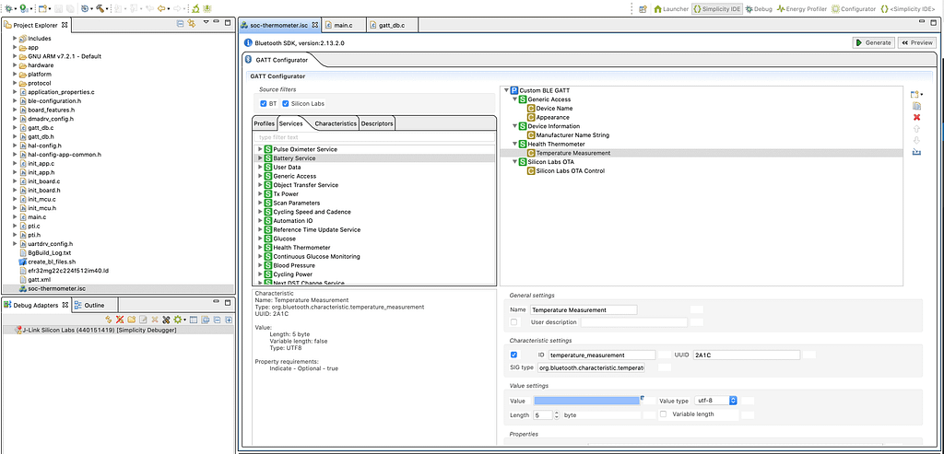Viewport: 944px width, 454px height.
Task: Open the Profiles tab
Action: 265,123
